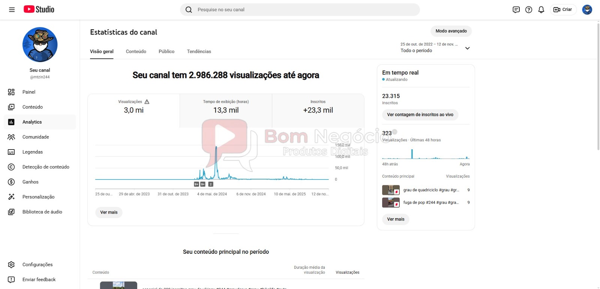Open the hamburger navigation menu
The width and height of the screenshot is (600, 289).
pyautogui.click(x=12, y=10)
